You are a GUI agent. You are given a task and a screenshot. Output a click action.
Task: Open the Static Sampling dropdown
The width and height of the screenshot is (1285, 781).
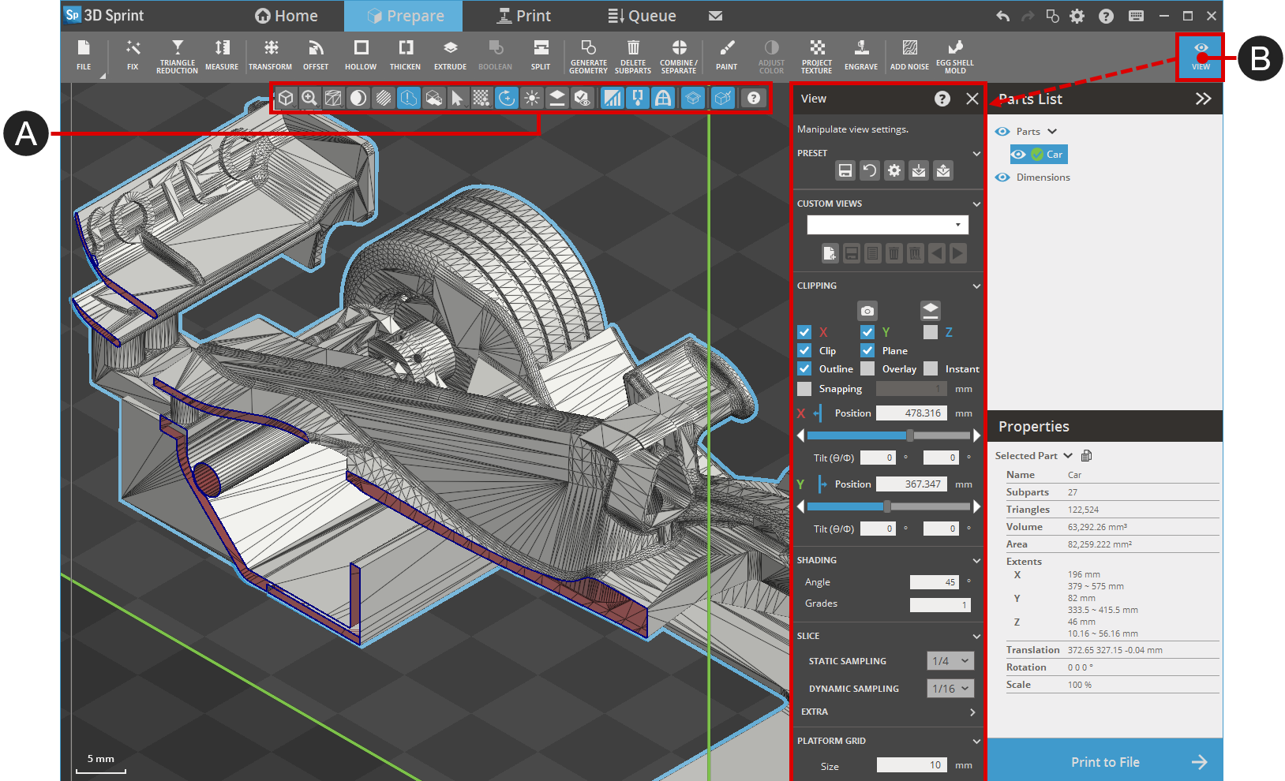[x=950, y=661]
